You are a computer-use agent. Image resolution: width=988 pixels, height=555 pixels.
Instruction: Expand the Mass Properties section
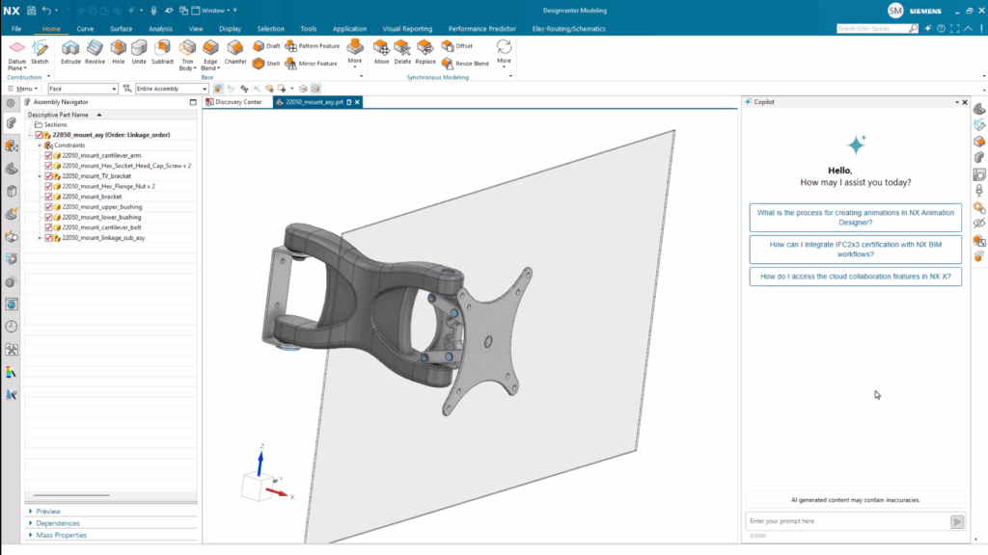(62, 535)
